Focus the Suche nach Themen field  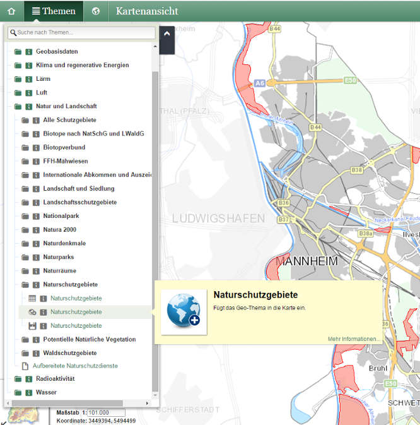81,33
